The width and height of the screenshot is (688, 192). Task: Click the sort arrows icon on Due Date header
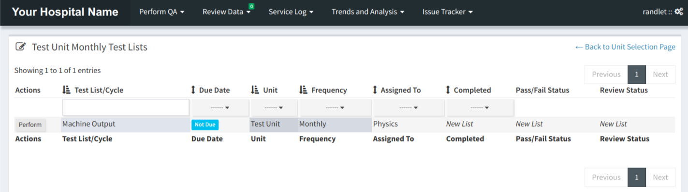click(x=193, y=90)
